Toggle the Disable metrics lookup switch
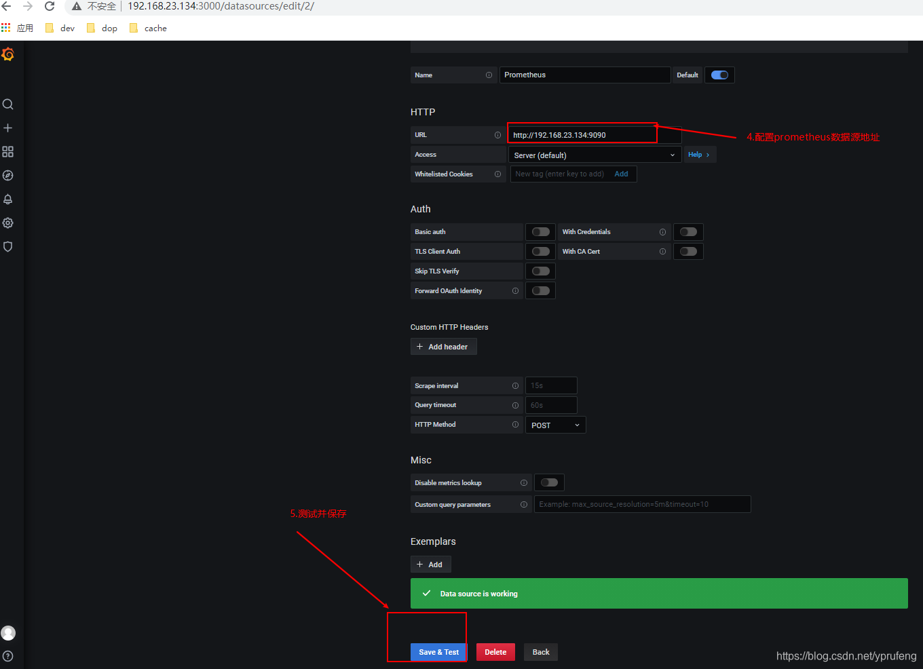 click(549, 483)
